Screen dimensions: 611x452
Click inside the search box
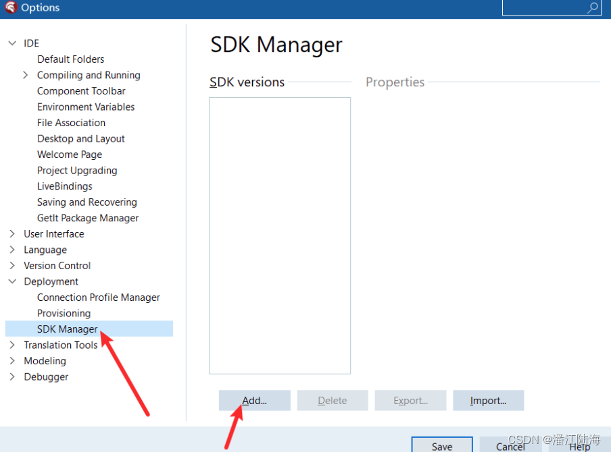[x=547, y=7]
